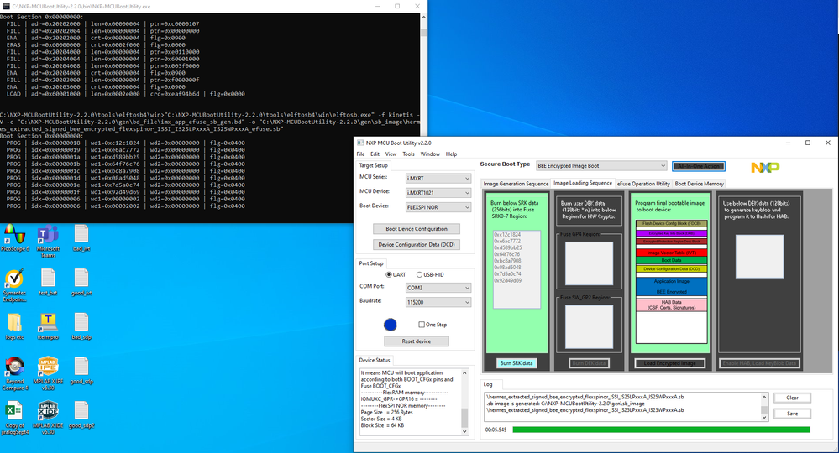Select the test_bat file icon

pos(48,282)
